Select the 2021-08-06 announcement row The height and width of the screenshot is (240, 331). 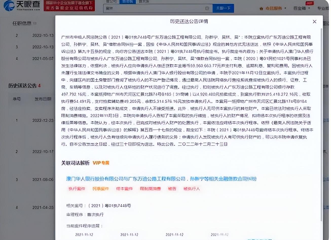tap(31, 179)
